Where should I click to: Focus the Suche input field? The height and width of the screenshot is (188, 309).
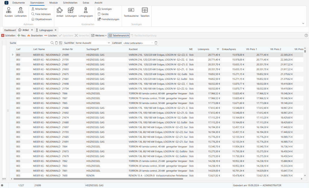tap(33, 43)
